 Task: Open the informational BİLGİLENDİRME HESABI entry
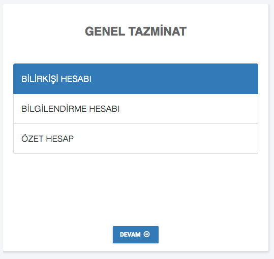pyautogui.click(x=136, y=109)
